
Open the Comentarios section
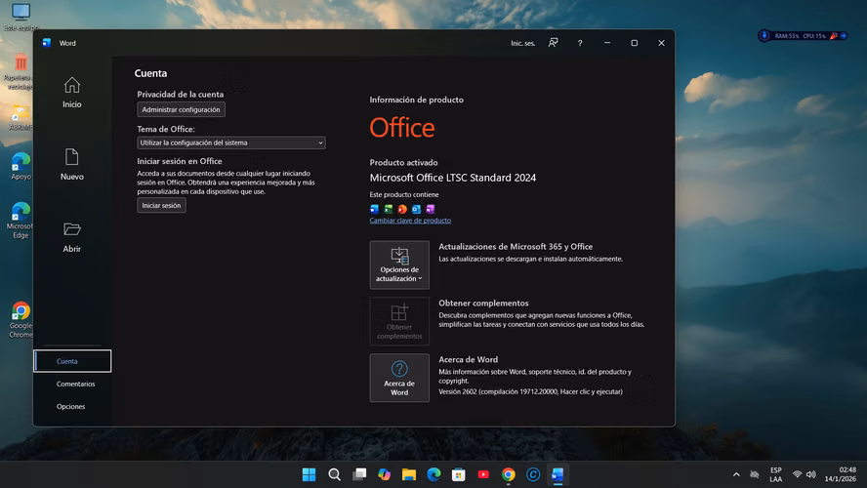tap(76, 384)
